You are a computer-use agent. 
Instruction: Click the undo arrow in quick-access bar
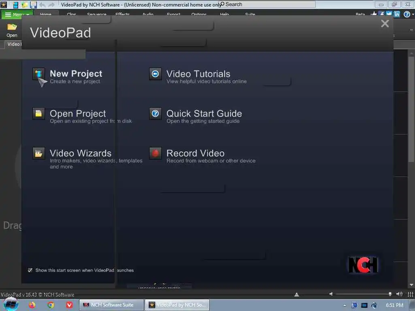click(x=42, y=5)
